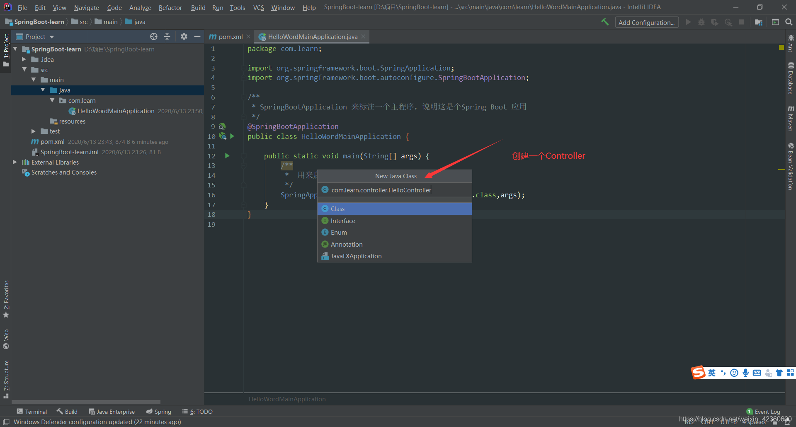The height and width of the screenshot is (427, 796).
Task: Open the File menu
Action: 22,7
